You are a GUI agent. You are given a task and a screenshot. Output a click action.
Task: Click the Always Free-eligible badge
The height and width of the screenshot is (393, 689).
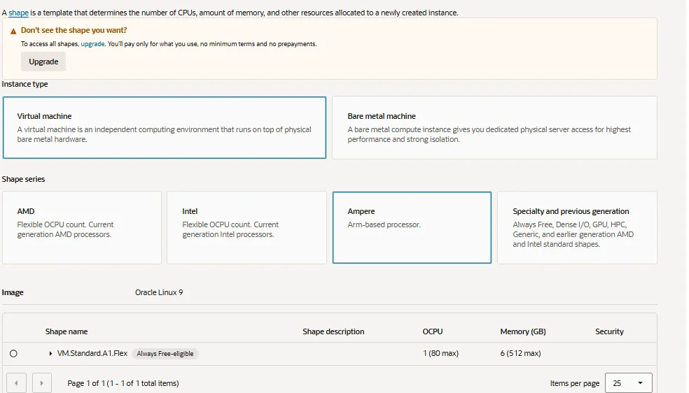[165, 354]
